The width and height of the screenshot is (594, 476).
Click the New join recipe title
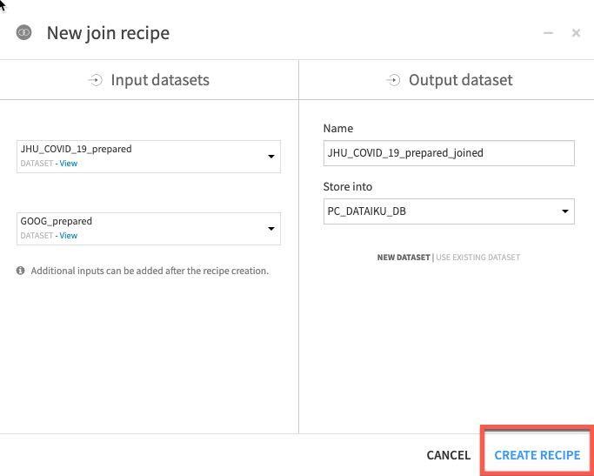click(x=108, y=33)
